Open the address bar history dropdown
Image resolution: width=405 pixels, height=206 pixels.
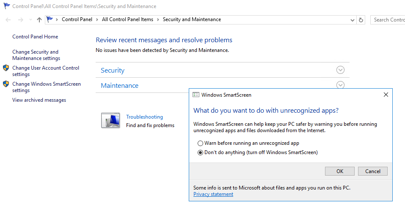(x=352, y=20)
